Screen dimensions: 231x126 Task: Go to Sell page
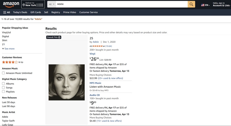point(46,12)
